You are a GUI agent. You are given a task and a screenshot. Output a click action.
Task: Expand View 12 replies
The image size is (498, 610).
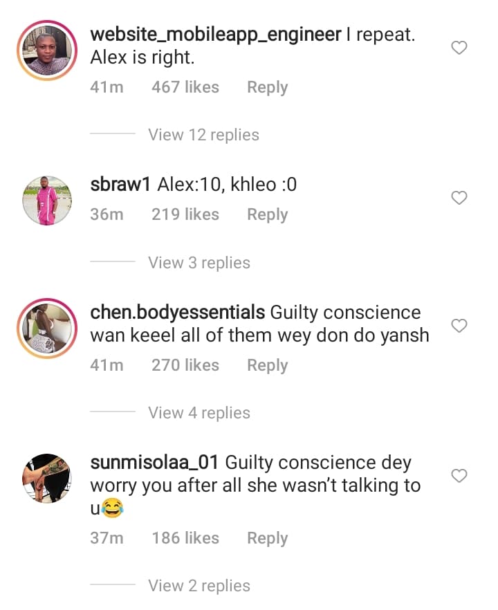(x=203, y=135)
